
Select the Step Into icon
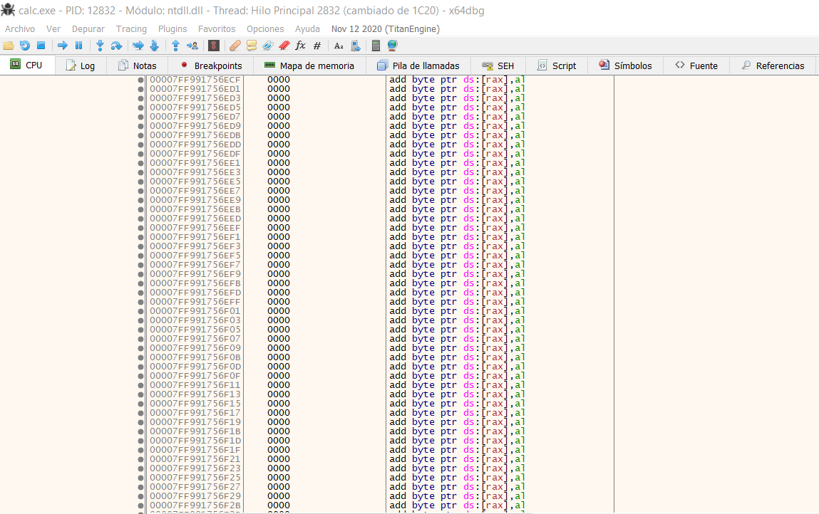(x=100, y=45)
